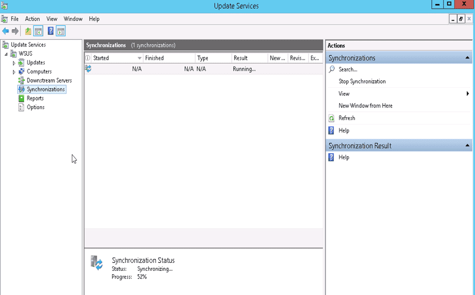This screenshot has height=295, width=475.
Task: Click New Window from Here
Action: click(x=365, y=106)
